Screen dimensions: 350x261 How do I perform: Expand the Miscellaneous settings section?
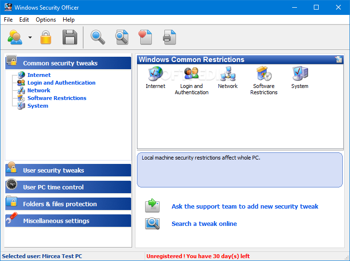pyautogui.click(x=68, y=221)
